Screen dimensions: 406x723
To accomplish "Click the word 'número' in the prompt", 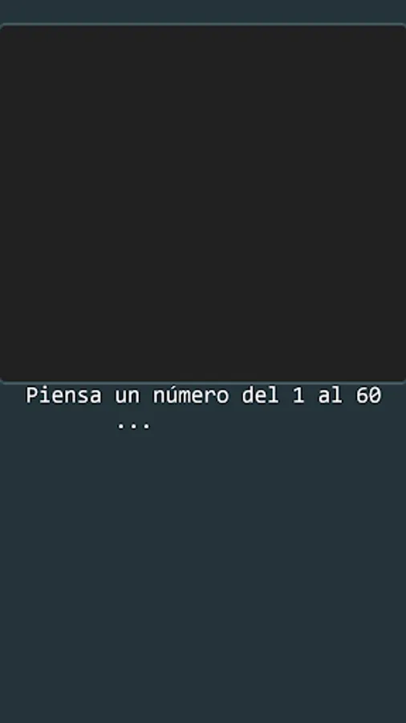I will (191, 395).
